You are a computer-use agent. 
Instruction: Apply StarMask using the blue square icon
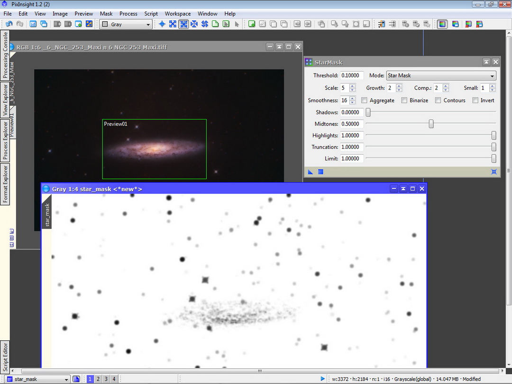[x=320, y=172]
